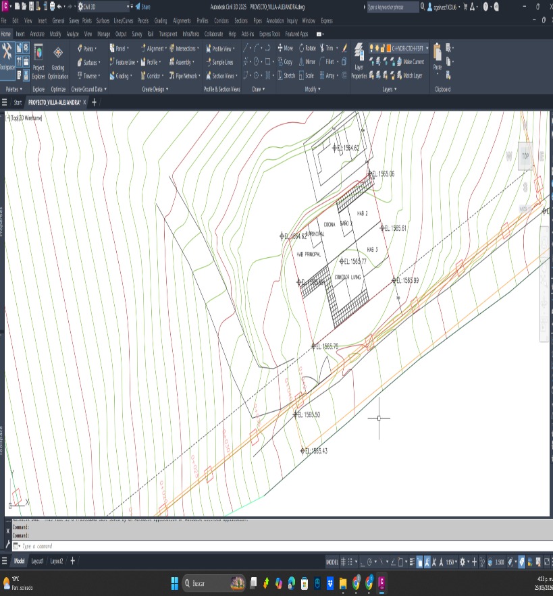Toggle MODEL space button in status bar
553x596 pixels.
332,562
